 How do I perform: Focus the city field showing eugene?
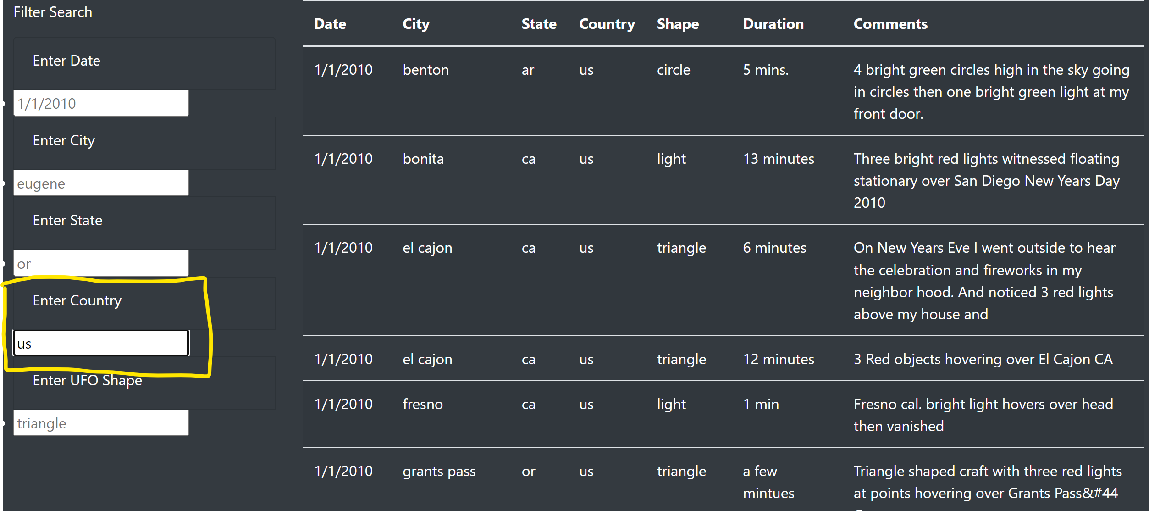(101, 183)
